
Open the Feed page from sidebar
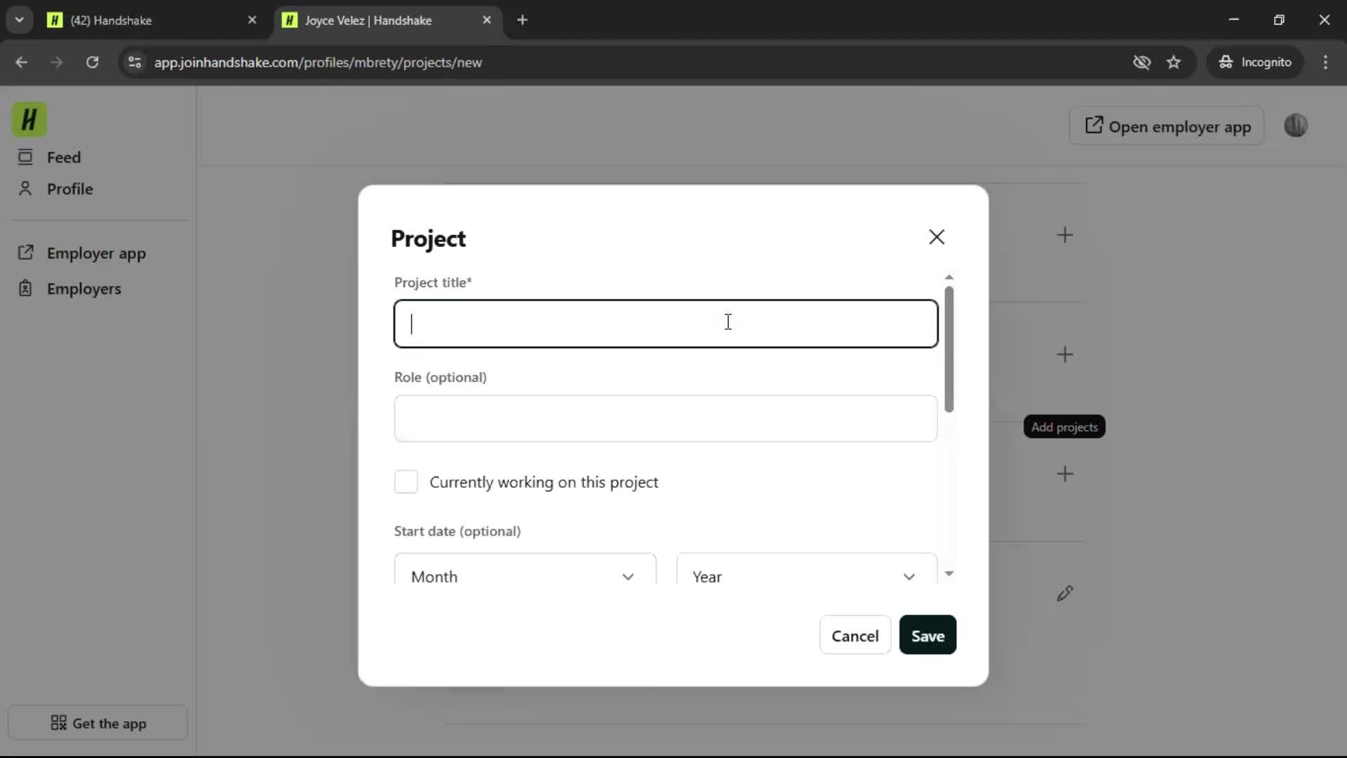click(63, 157)
